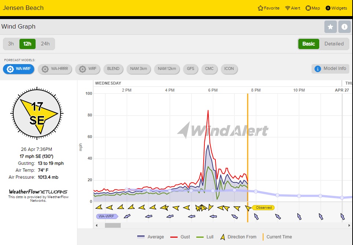Select the WA-HRRR forecast model
Screen dimensions: 353x245
(55, 68)
